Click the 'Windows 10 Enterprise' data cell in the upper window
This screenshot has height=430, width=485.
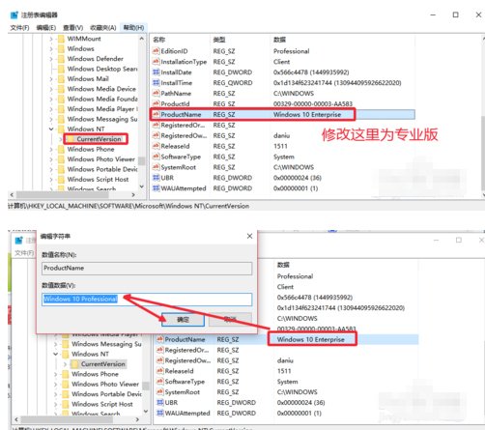tap(307, 115)
